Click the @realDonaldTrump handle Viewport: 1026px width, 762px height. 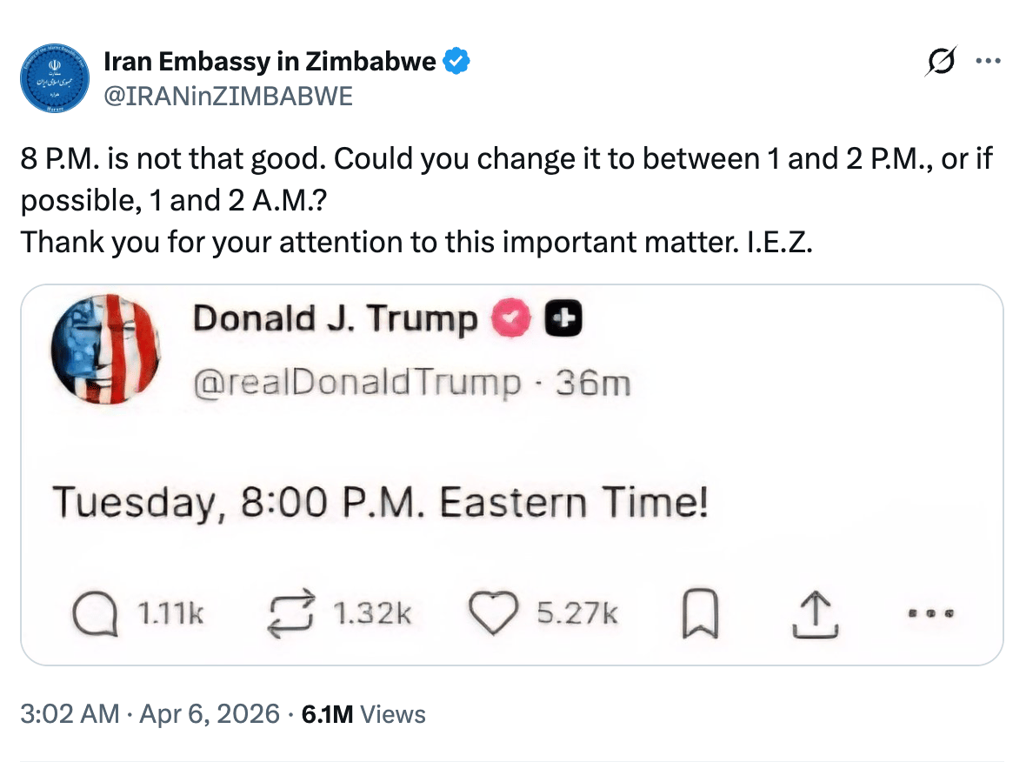tap(357, 383)
